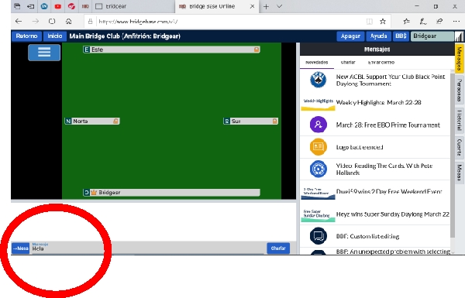Click the orange Lugo news icon
The image size is (465, 298).
[x=319, y=146]
